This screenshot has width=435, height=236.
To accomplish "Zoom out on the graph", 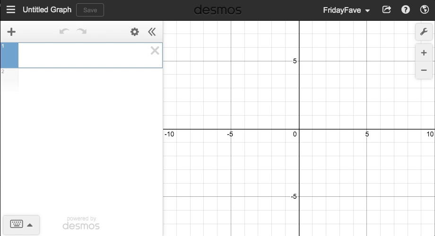I will [x=424, y=70].
